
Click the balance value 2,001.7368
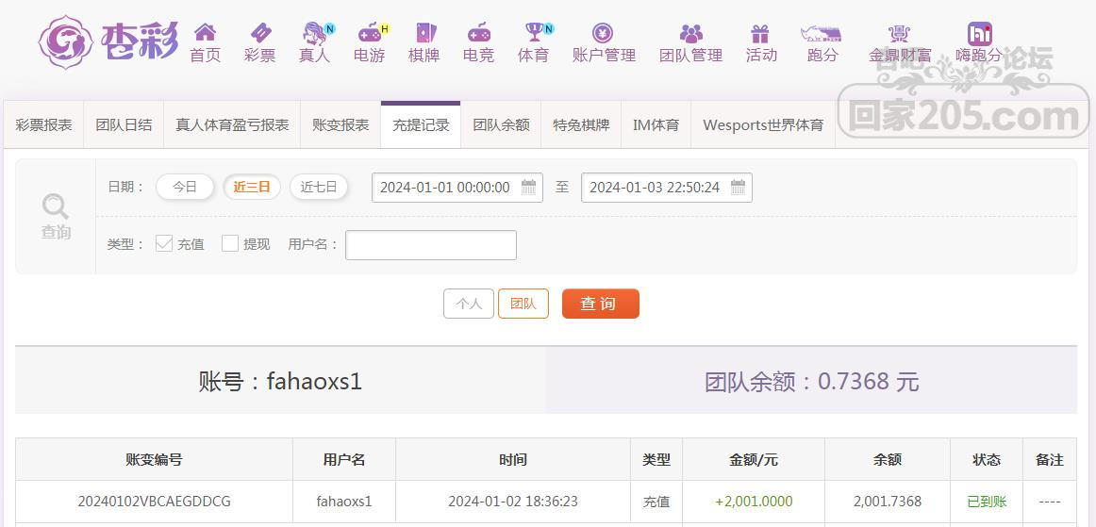[x=888, y=502]
